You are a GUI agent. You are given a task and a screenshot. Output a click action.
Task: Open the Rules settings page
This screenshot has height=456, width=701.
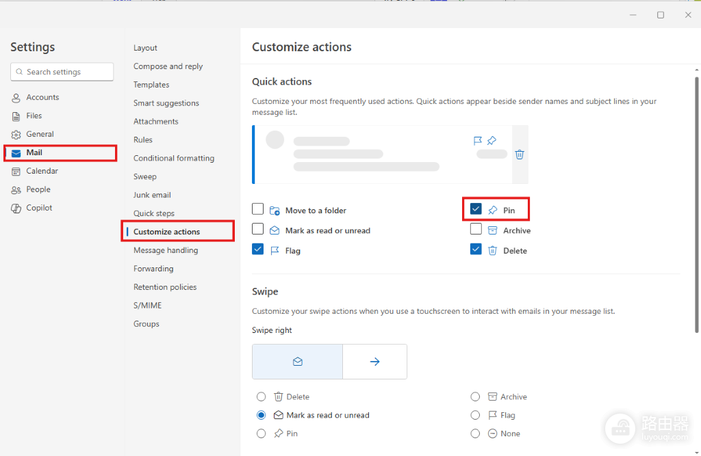point(143,139)
